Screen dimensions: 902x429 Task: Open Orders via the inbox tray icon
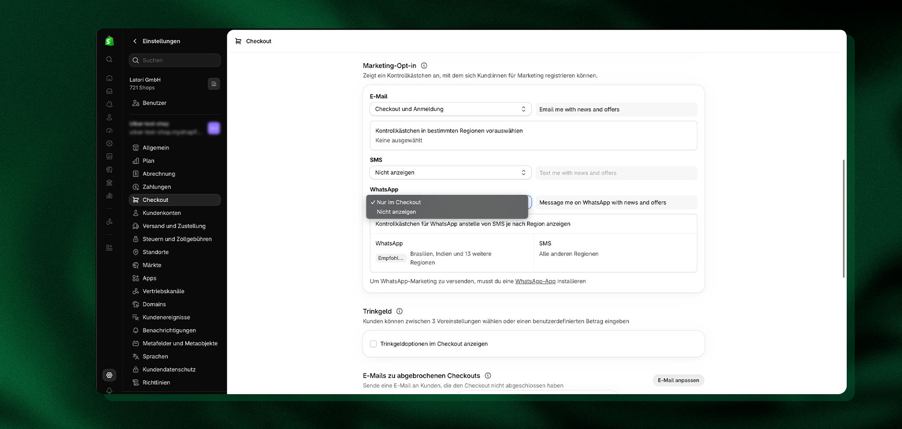[110, 91]
